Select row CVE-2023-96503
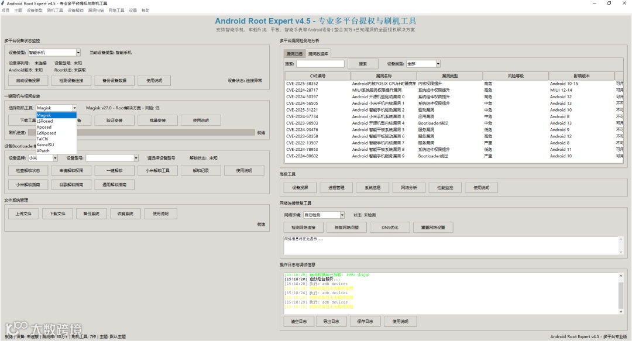Image resolution: width=632 pixels, height=341 pixels. (454, 123)
